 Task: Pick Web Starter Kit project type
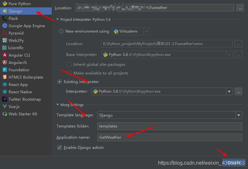click(x=26, y=114)
